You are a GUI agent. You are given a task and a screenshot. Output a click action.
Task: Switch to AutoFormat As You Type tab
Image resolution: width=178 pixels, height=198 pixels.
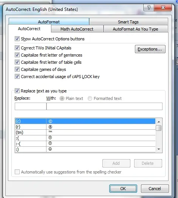136,29
